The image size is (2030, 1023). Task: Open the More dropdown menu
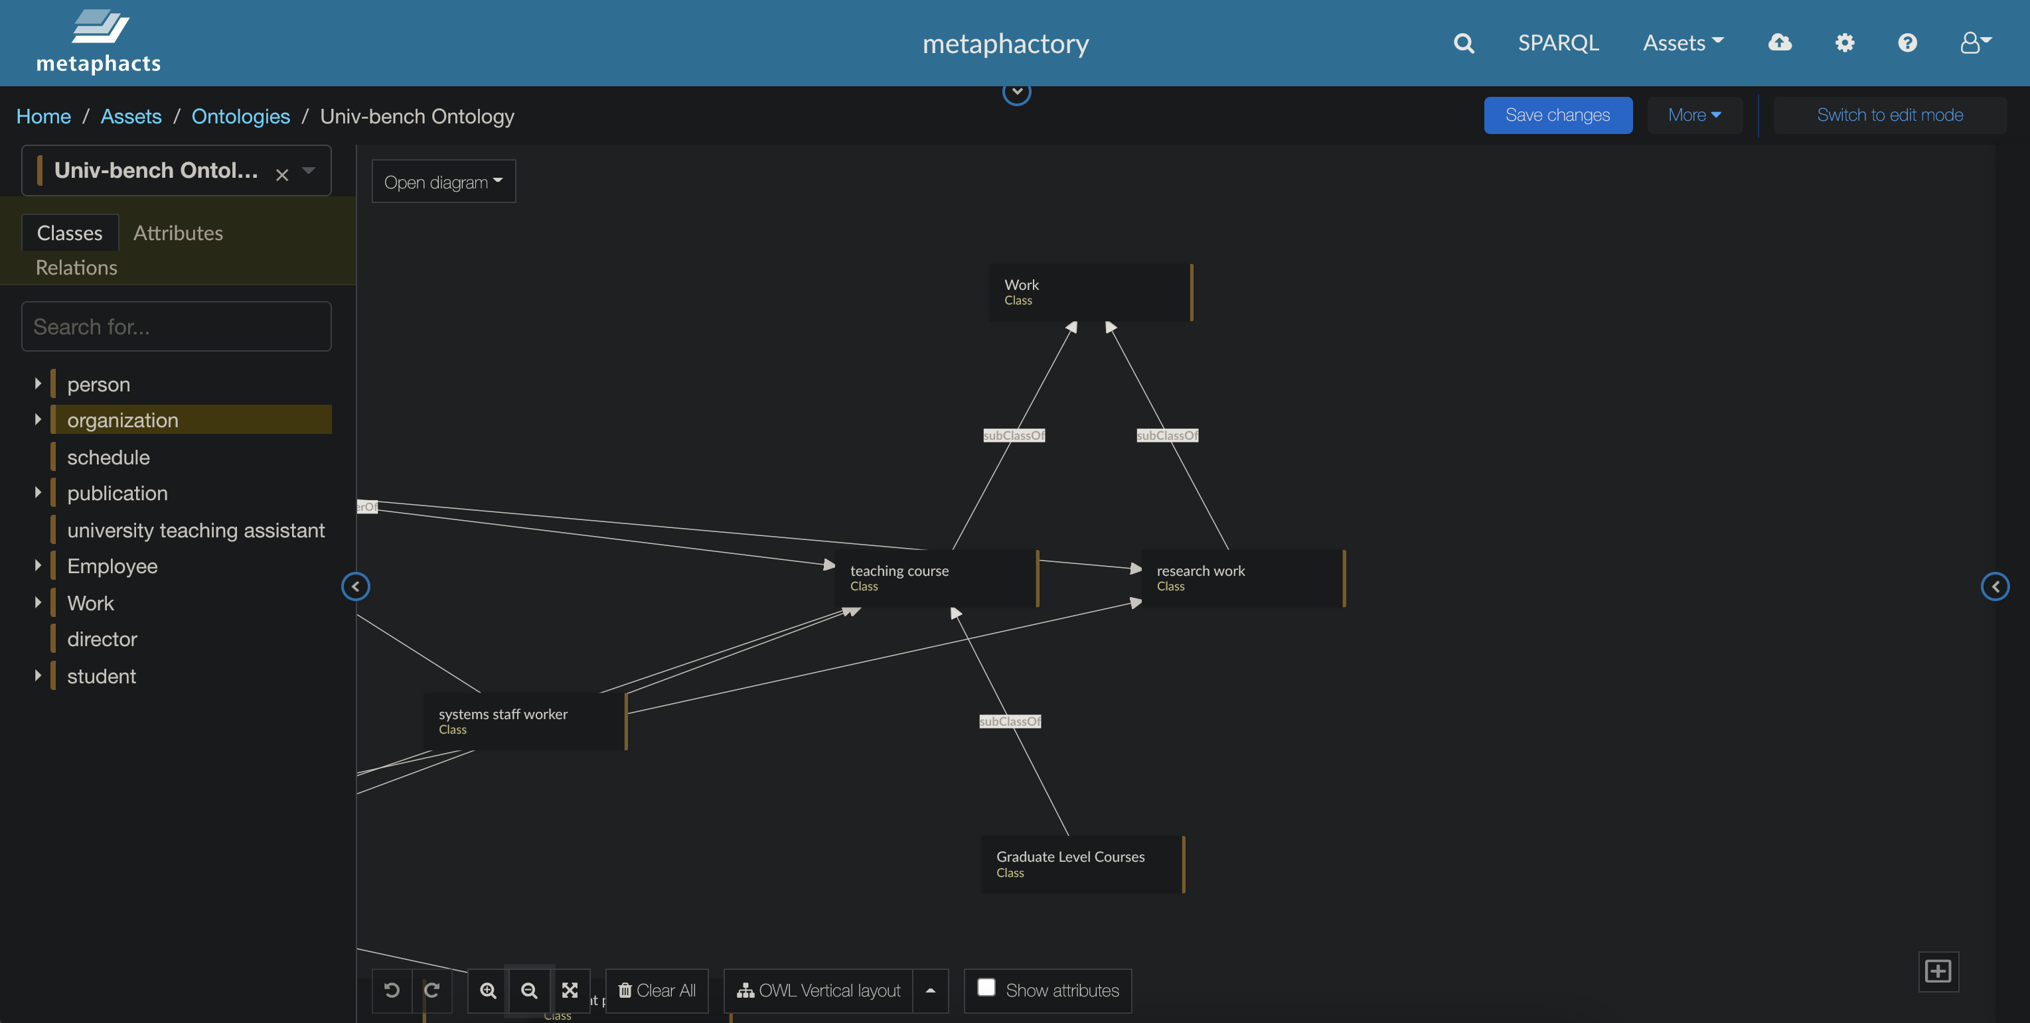pos(1693,115)
